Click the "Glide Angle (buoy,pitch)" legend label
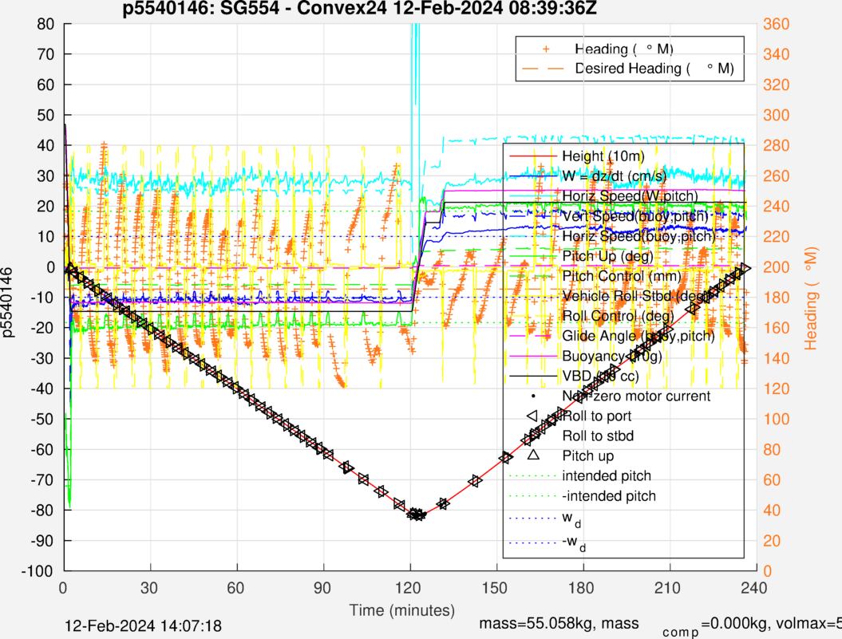This screenshot has width=842, height=639. (x=638, y=336)
